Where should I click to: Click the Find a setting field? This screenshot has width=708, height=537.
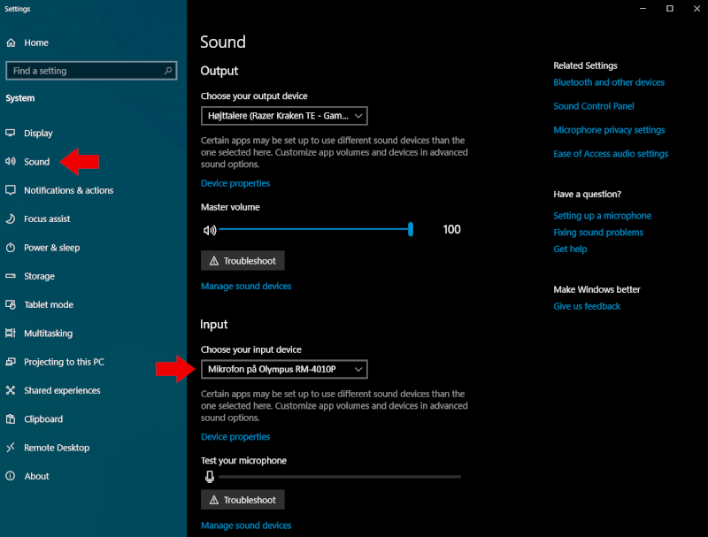click(91, 71)
